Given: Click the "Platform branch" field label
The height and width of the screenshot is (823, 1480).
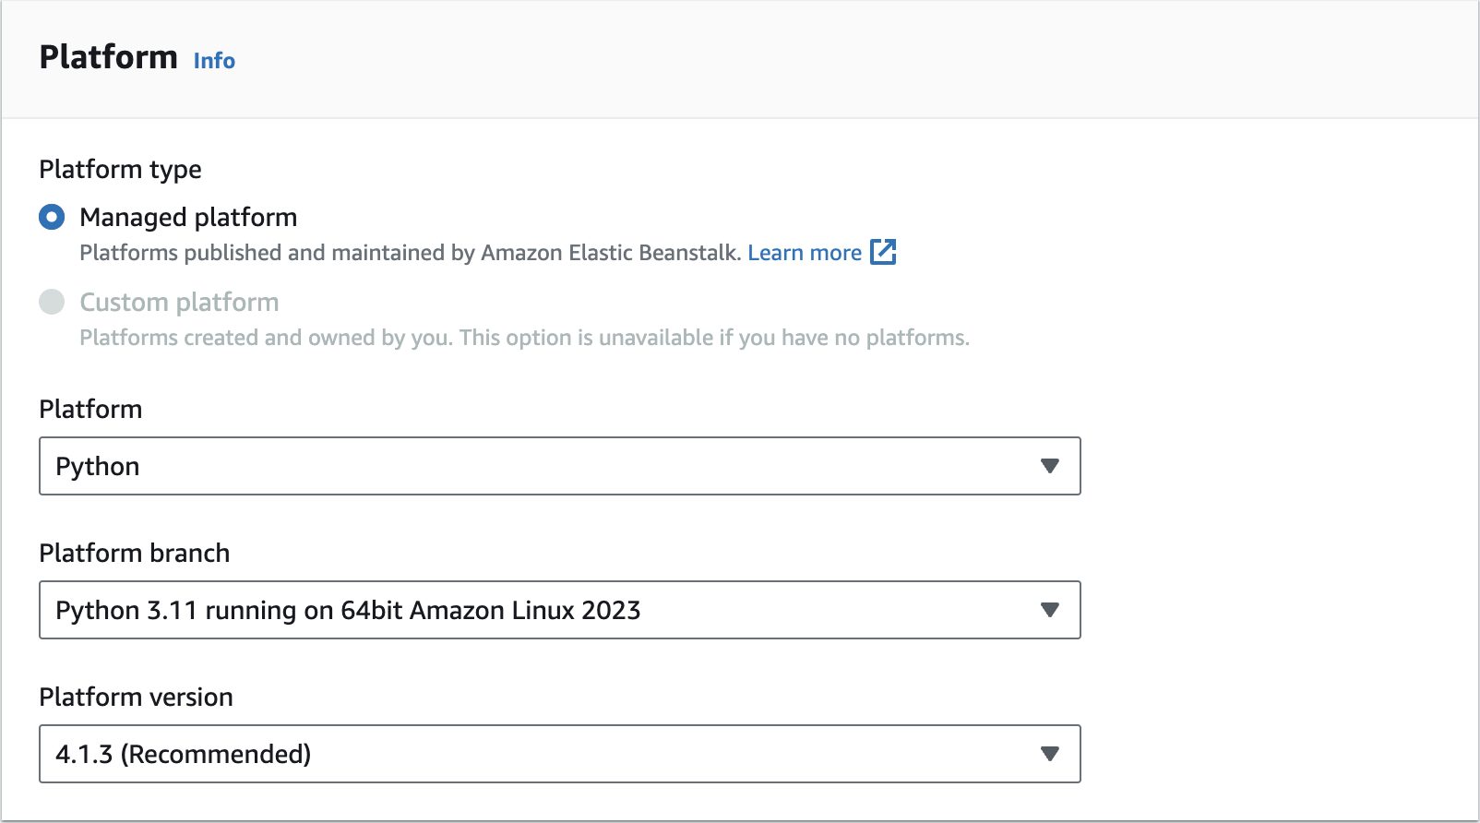Looking at the screenshot, I should (x=135, y=553).
